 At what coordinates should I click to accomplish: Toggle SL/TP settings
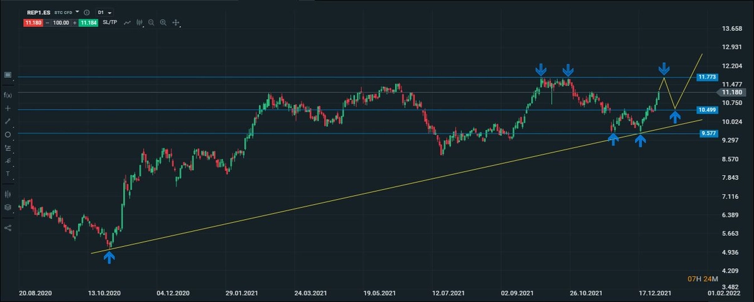tap(109, 23)
